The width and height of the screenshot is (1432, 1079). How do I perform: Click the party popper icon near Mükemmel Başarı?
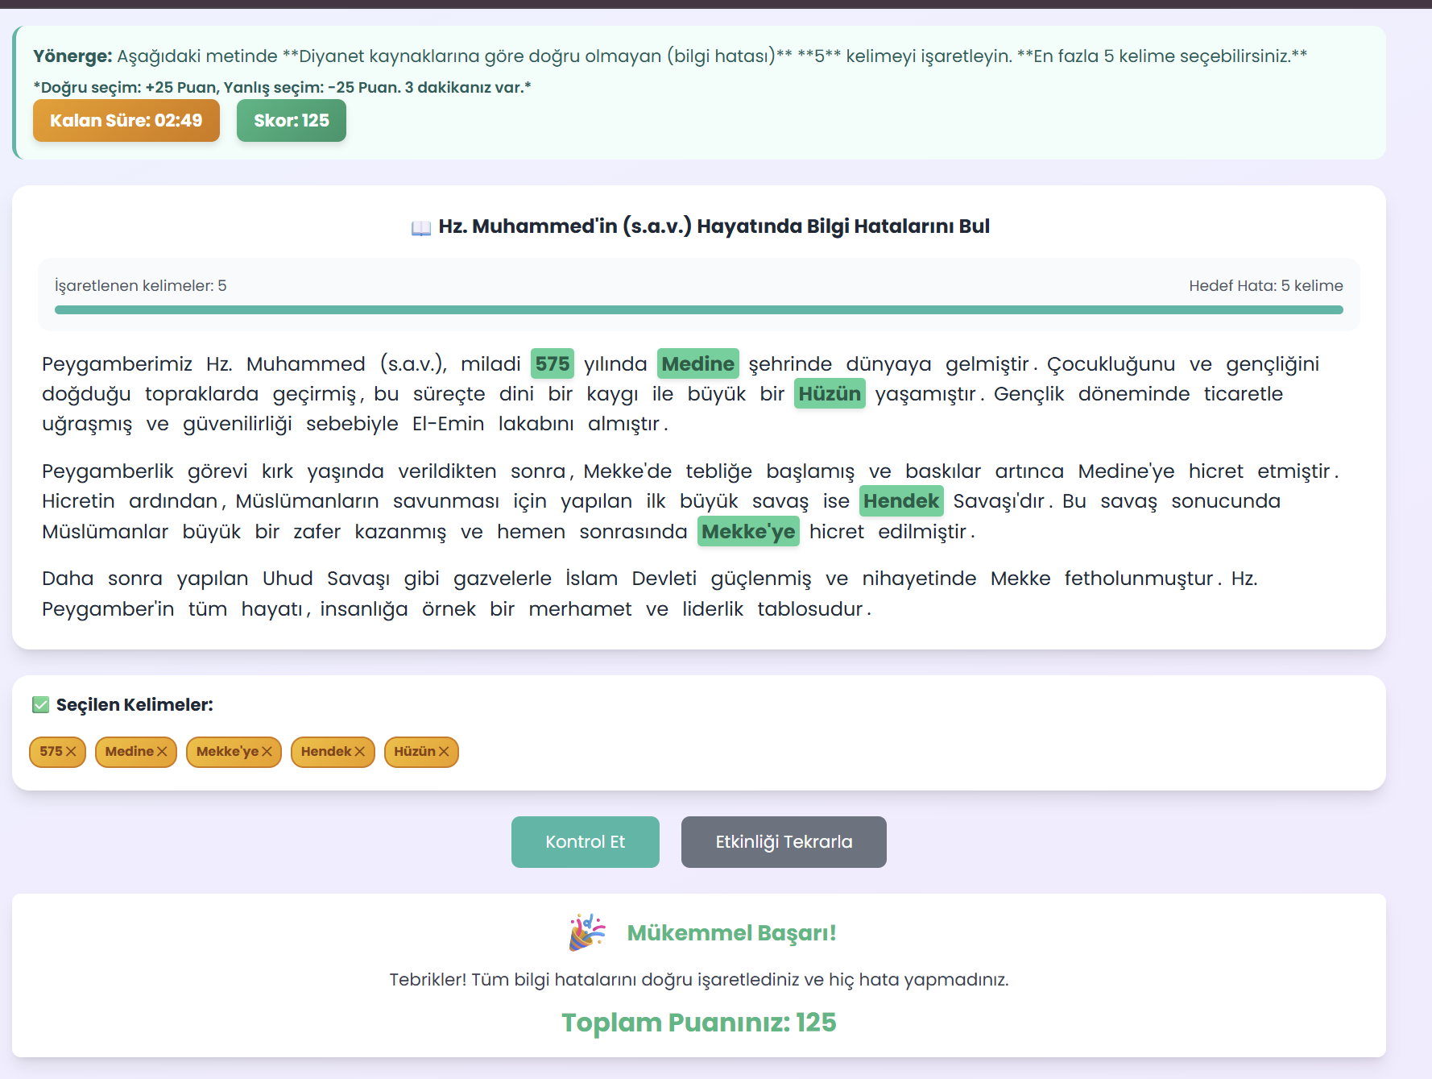click(x=587, y=933)
